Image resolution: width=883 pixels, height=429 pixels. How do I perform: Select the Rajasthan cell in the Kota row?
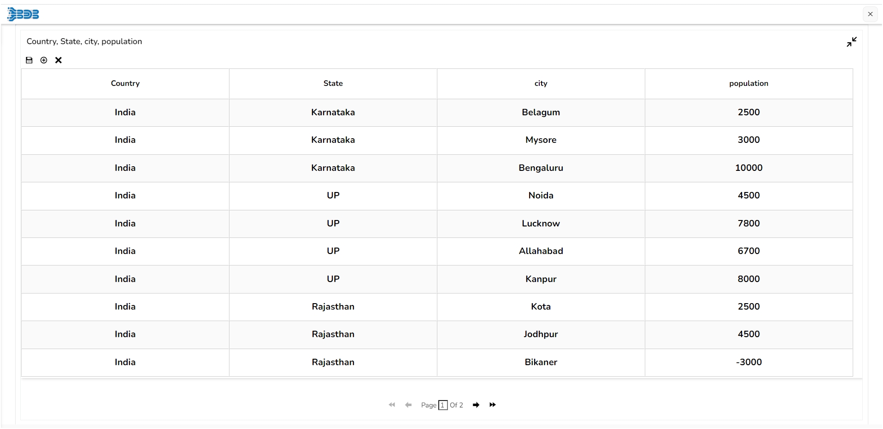[x=333, y=307]
